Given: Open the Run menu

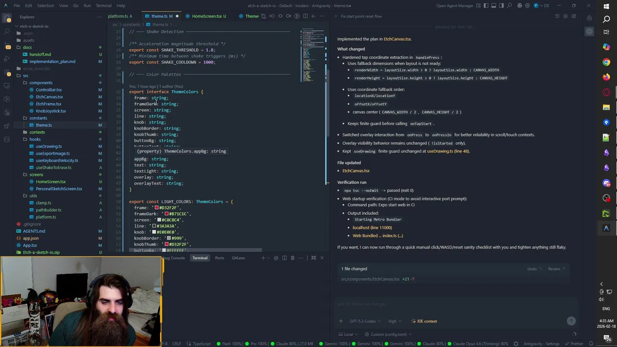Looking at the screenshot, I should click(87, 5).
